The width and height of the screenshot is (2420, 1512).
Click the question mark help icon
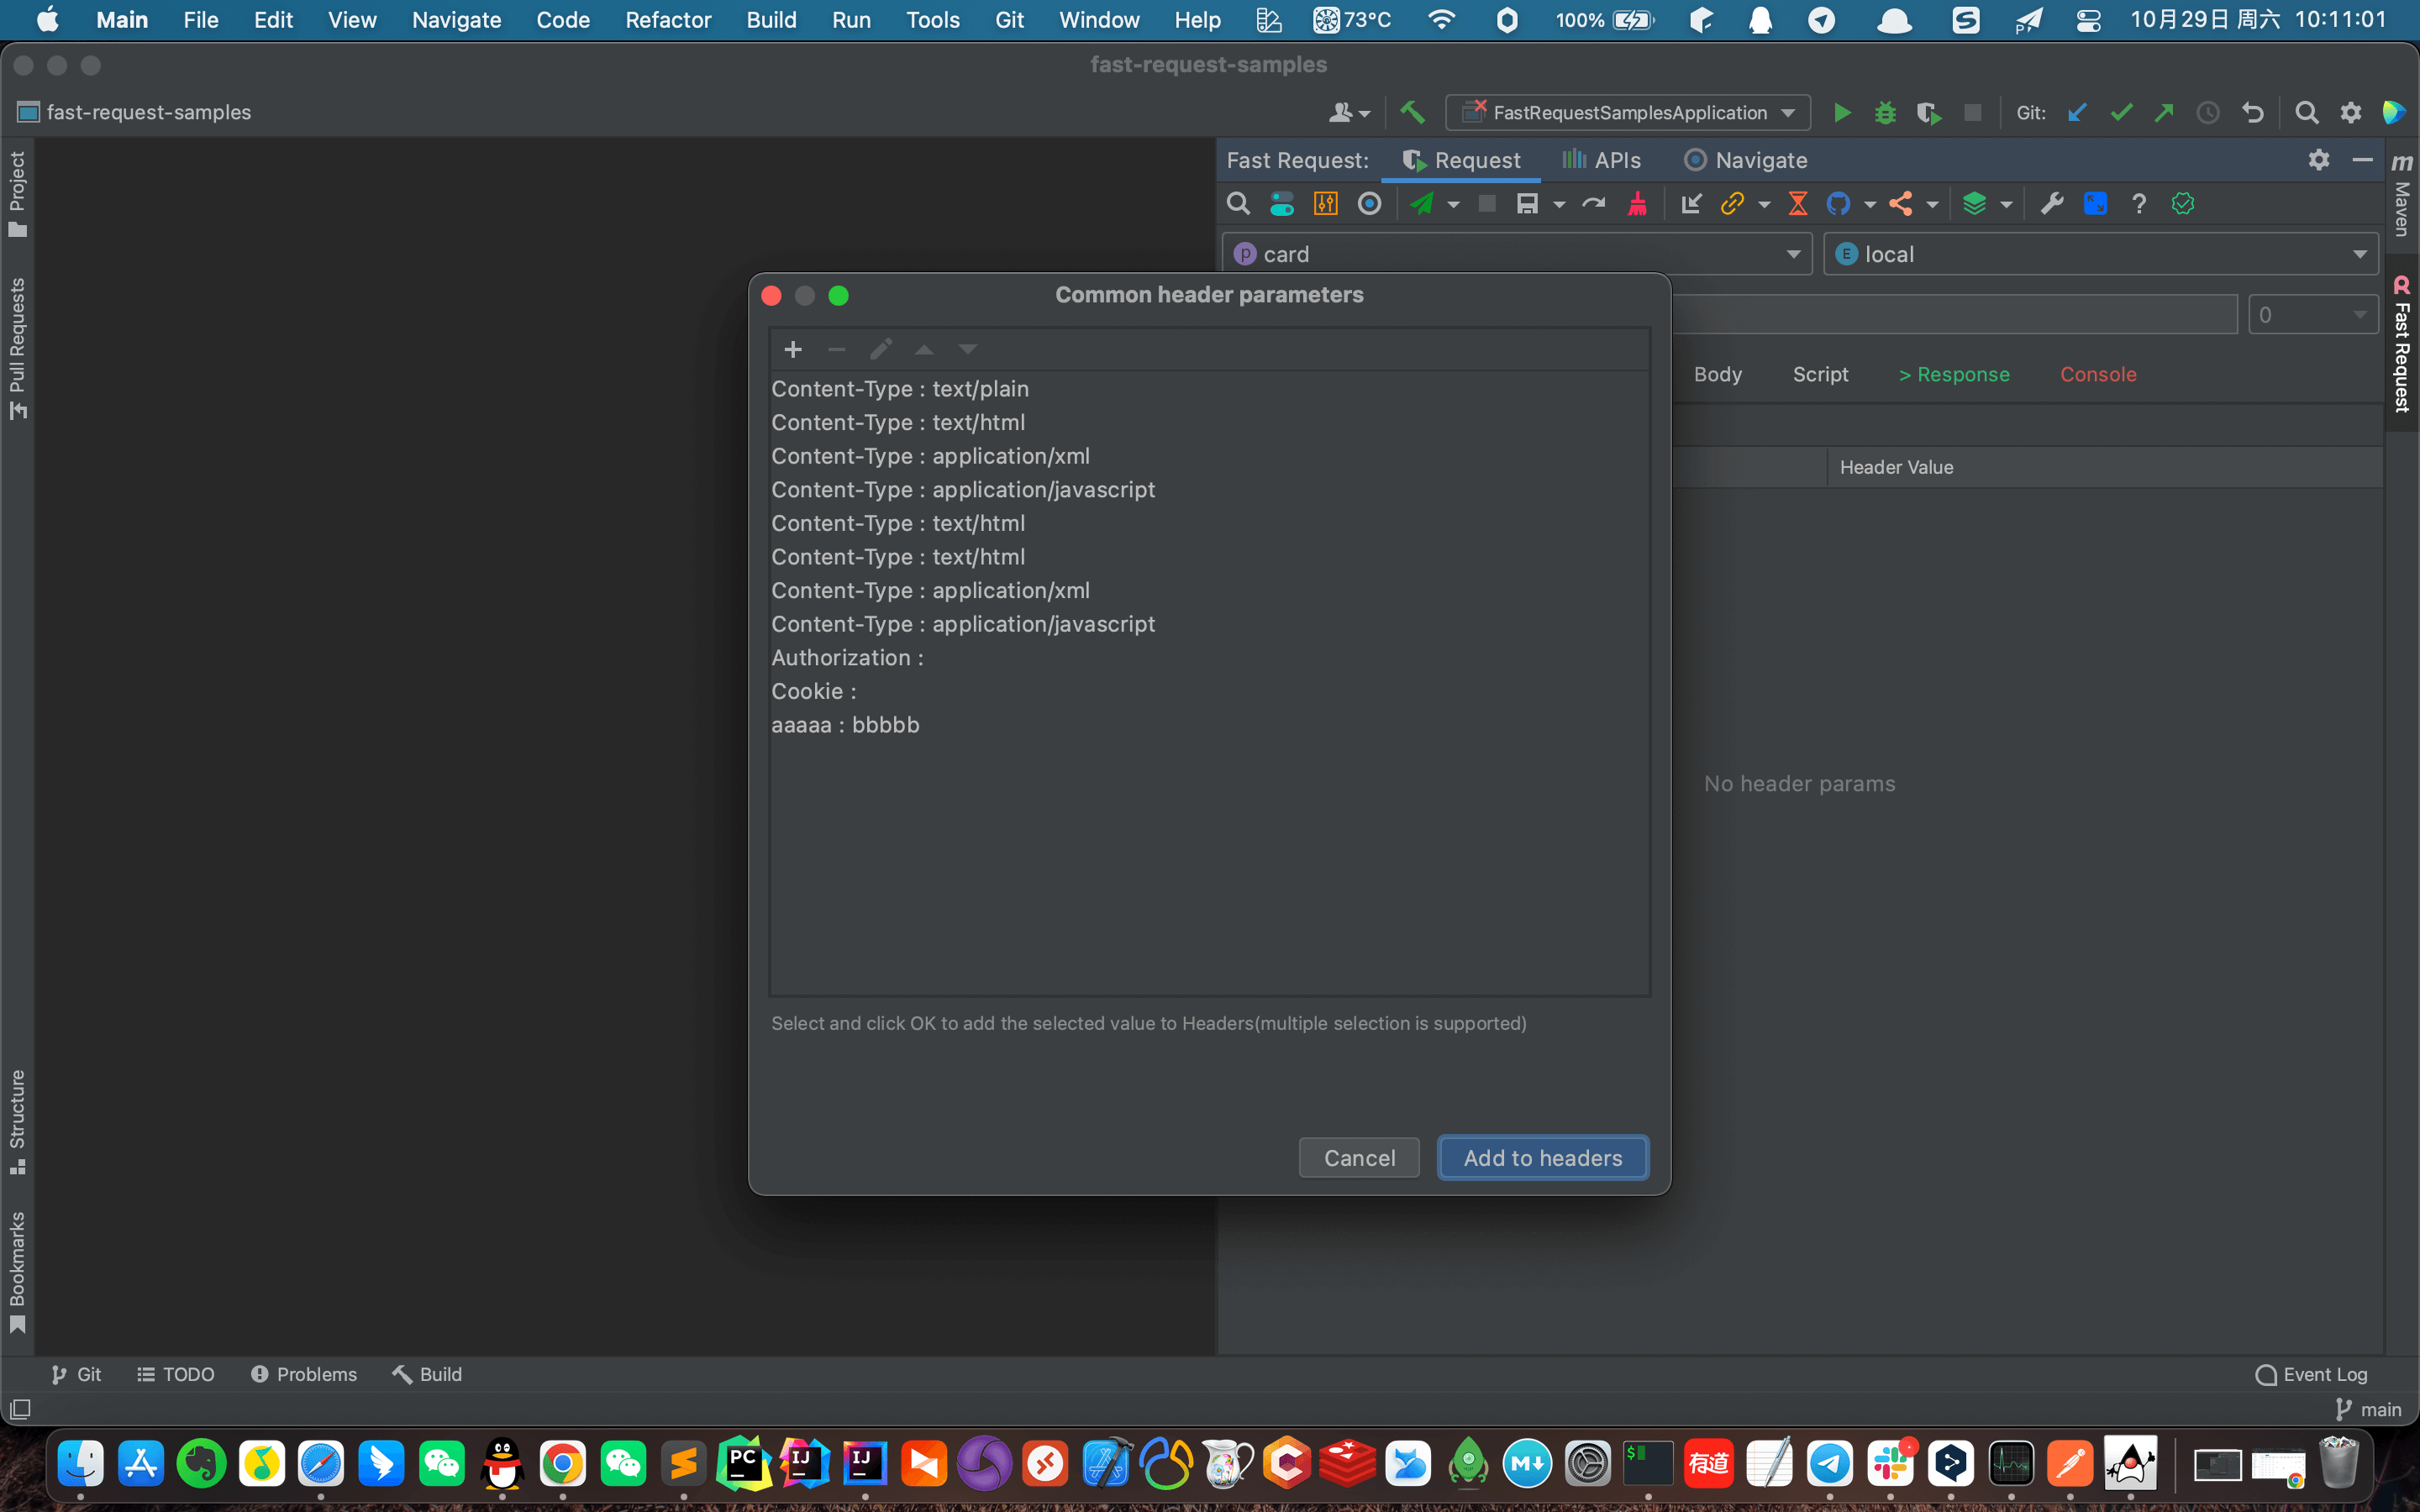[2138, 204]
